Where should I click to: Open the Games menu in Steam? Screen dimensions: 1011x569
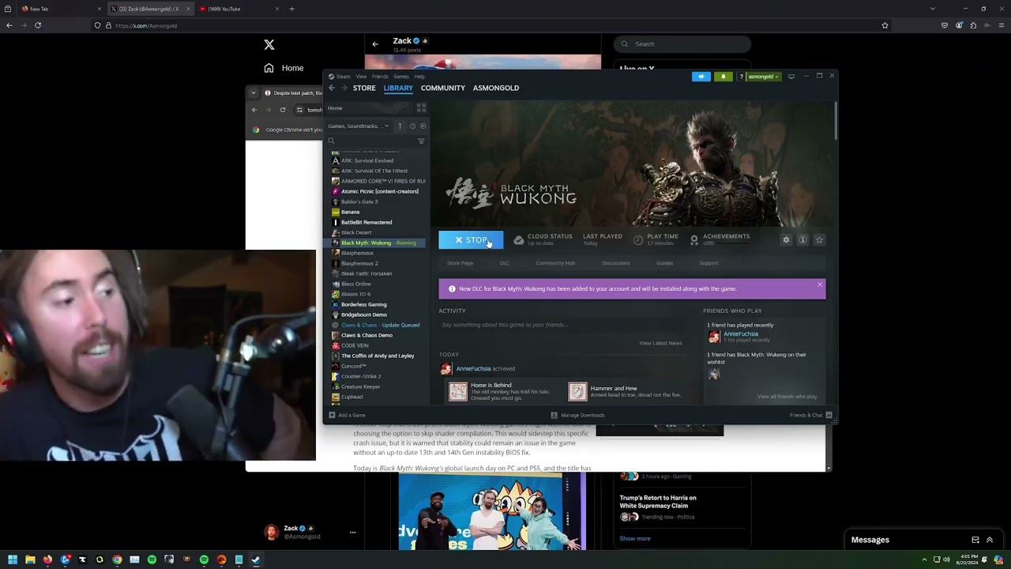pos(401,77)
